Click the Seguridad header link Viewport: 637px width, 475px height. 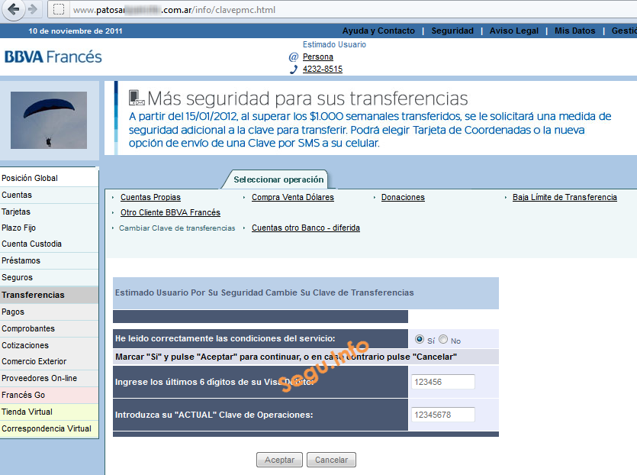pyautogui.click(x=452, y=31)
